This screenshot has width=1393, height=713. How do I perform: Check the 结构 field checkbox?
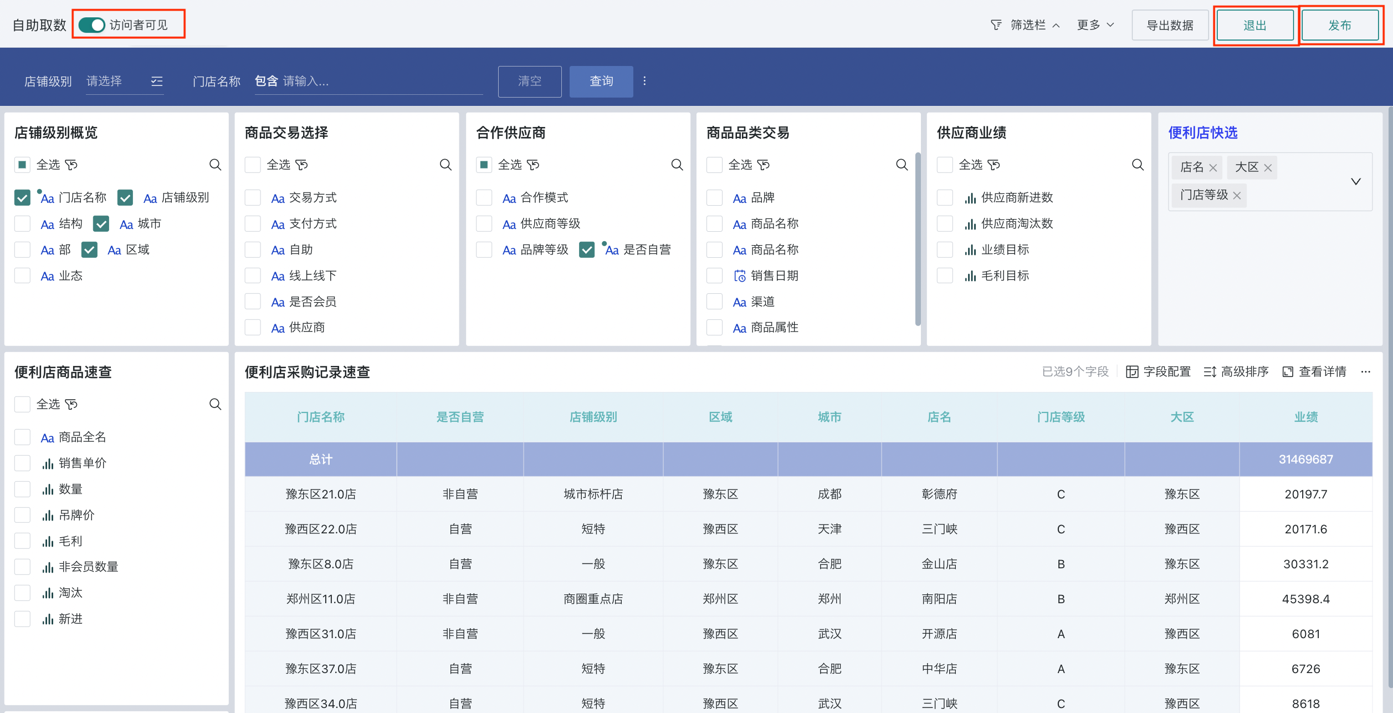coord(22,223)
